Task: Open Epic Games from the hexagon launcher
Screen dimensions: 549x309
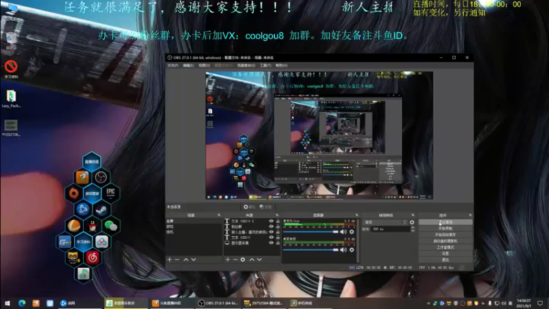Action: [110, 193]
